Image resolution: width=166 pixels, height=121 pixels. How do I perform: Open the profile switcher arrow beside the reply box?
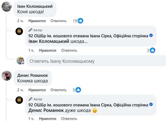click(x=23, y=63)
